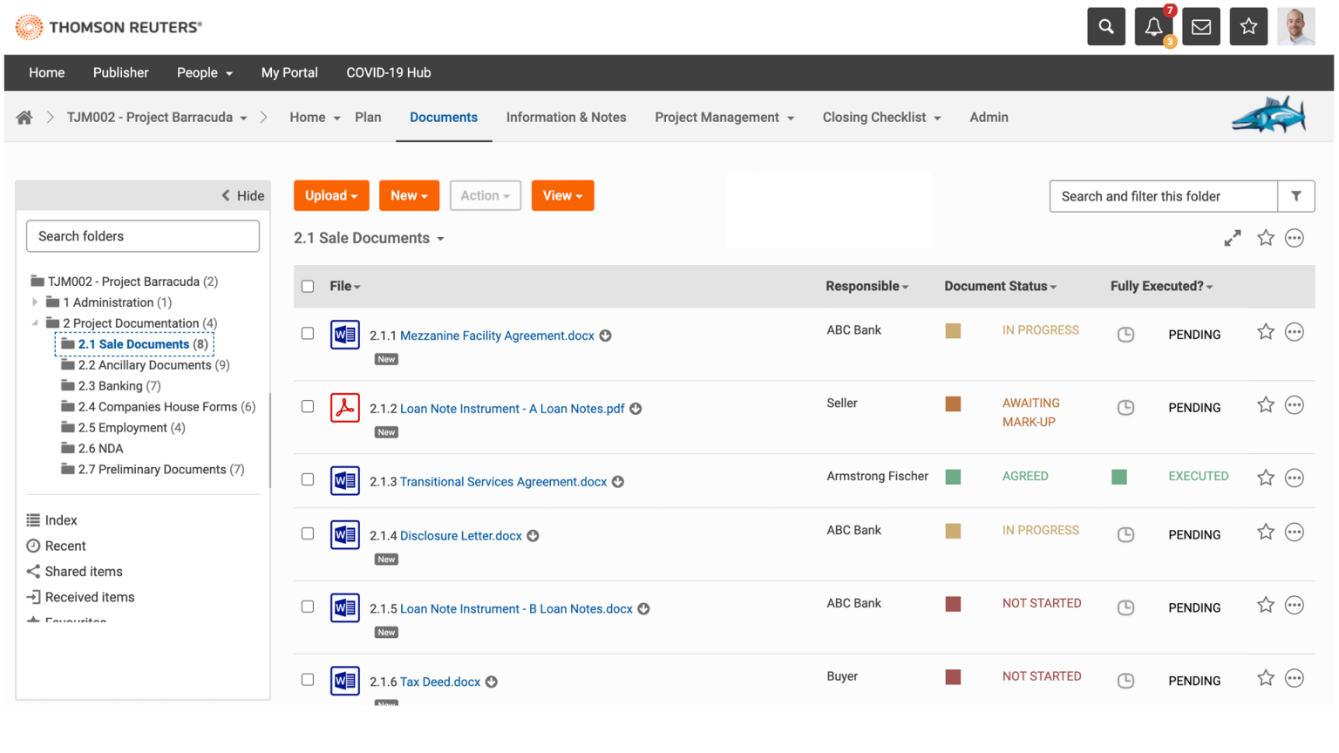Click download icon beside Disclosure Letter.docx

pyautogui.click(x=533, y=536)
